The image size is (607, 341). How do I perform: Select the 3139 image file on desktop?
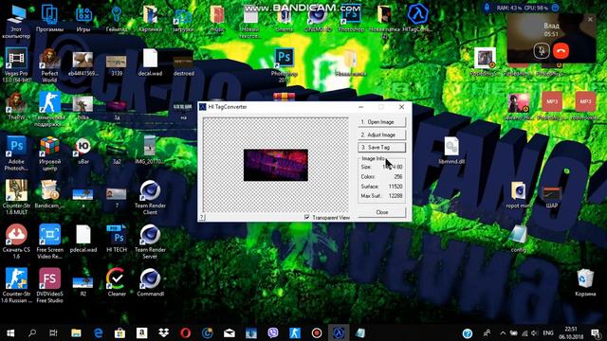(117, 65)
